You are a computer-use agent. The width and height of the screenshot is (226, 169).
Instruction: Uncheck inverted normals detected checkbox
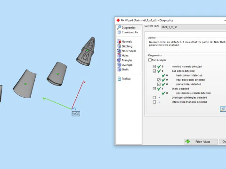(154, 67)
